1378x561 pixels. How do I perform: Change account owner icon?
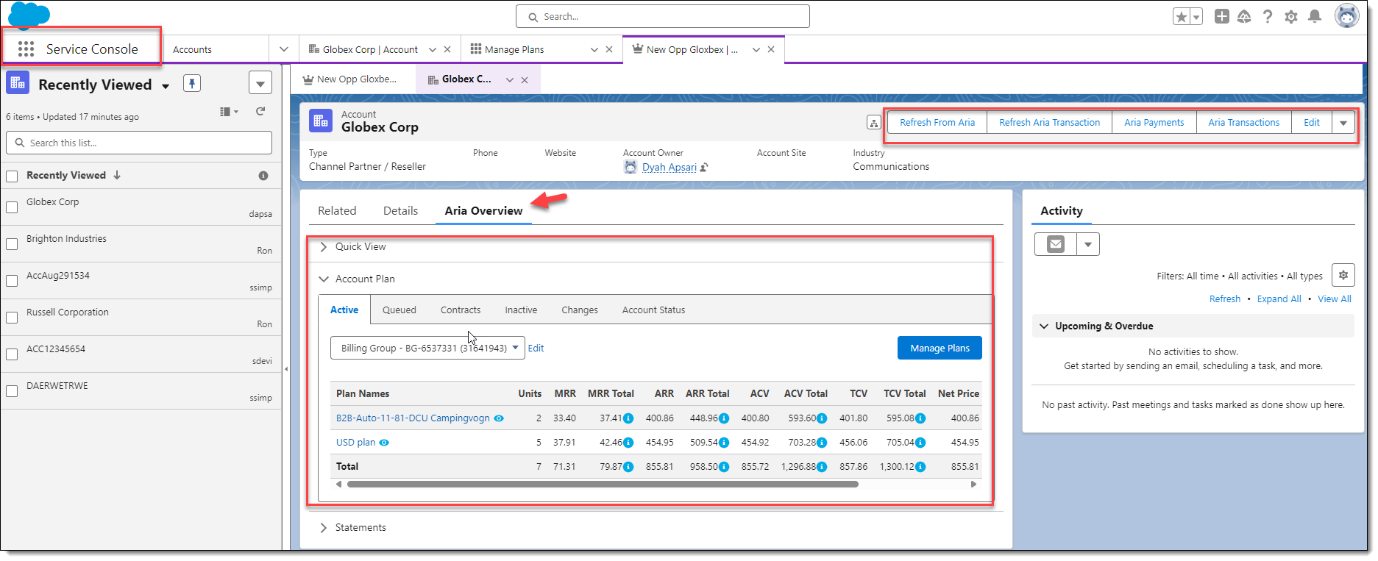(x=704, y=168)
